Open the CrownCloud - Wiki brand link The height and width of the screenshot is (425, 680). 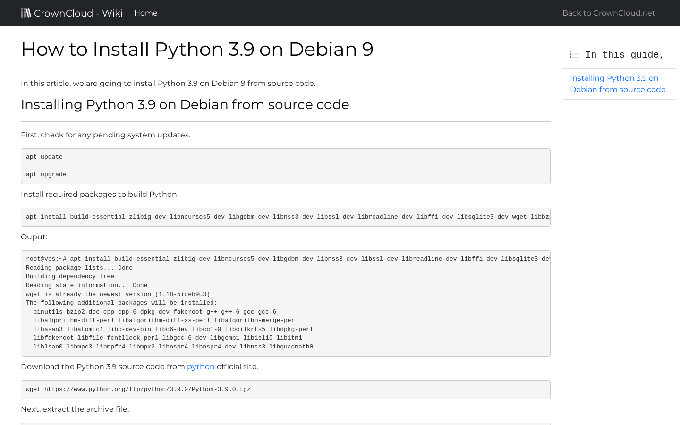(72, 13)
